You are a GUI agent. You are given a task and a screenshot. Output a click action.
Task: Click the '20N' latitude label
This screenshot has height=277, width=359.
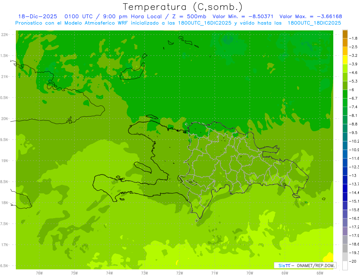(x=4, y=119)
